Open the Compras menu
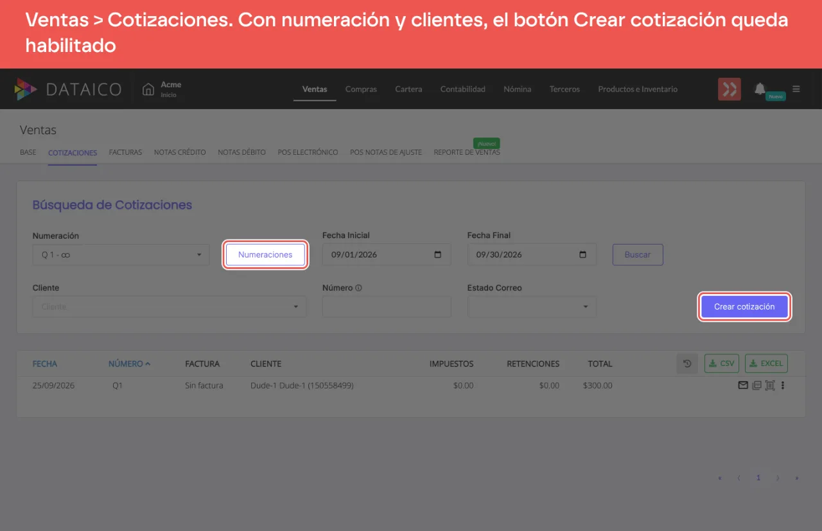The image size is (822, 531). 361,89
